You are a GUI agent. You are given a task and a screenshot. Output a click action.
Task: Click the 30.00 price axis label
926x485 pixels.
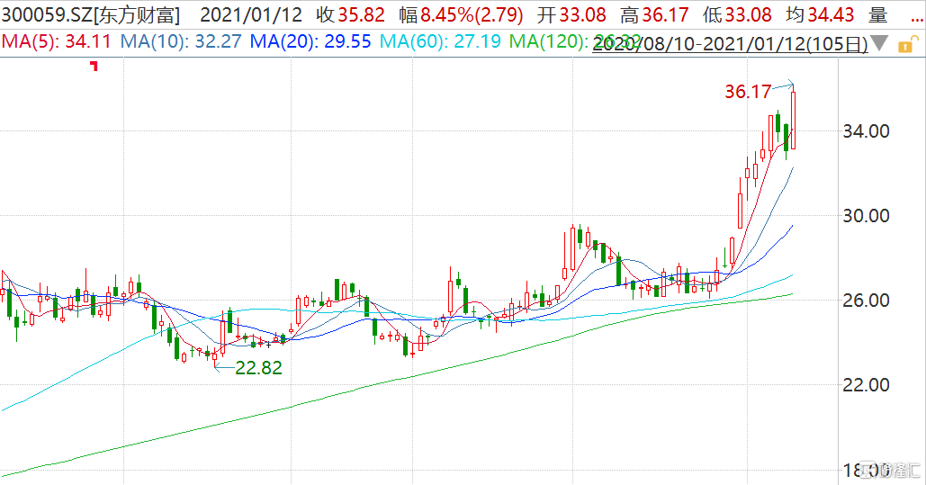[866, 216]
